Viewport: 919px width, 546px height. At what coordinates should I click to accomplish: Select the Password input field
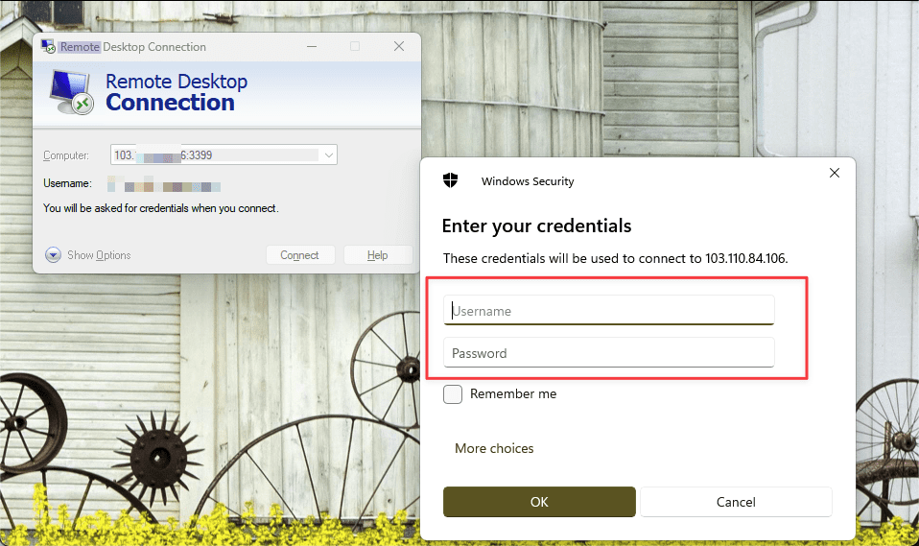608,353
